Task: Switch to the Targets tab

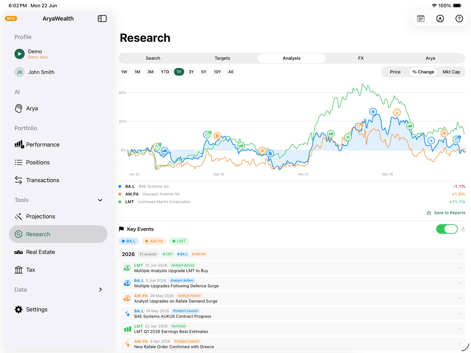Action: (x=222, y=58)
